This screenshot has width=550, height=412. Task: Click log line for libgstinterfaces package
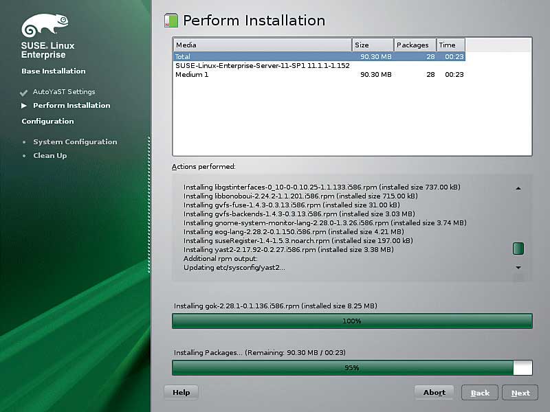pyautogui.click(x=322, y=187)
